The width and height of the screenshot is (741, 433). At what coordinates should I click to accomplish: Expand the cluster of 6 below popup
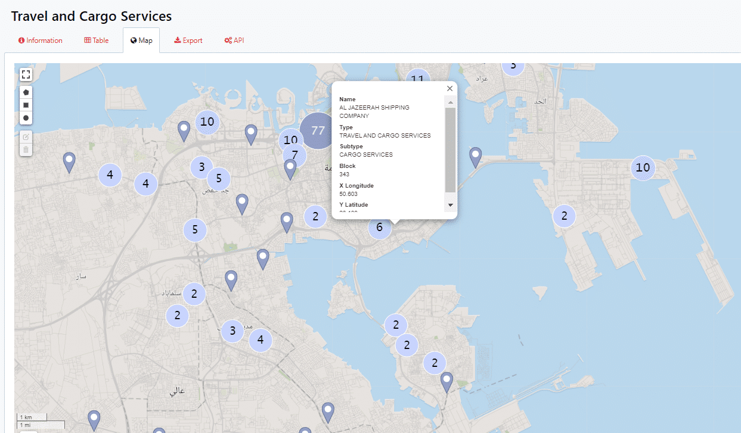pyautogui.click(x=379, y=227)
